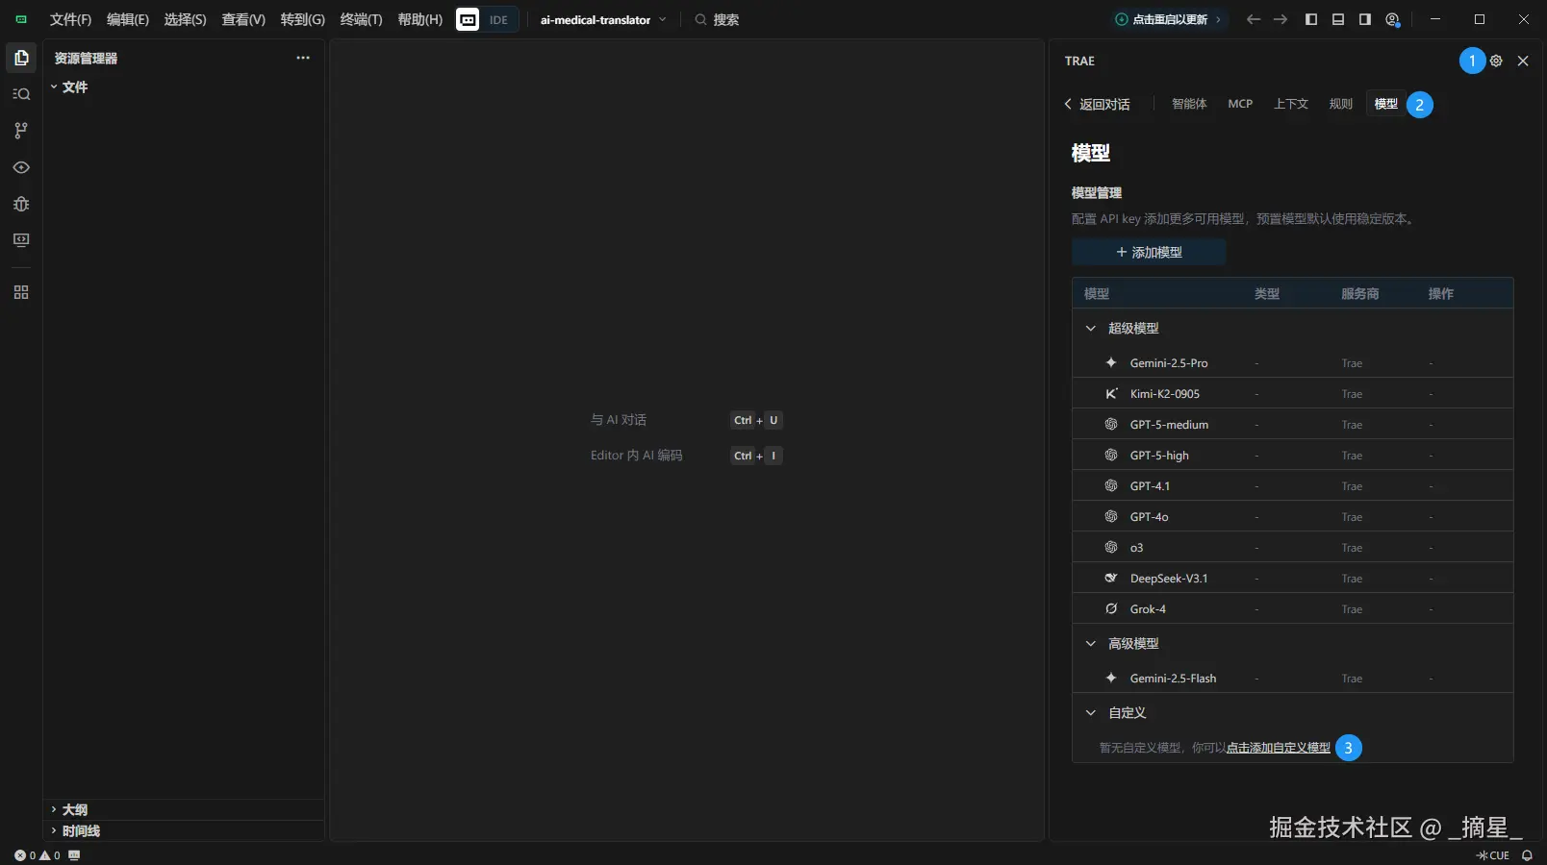Open the TRAE panel settings gear
The height and width of the screenshot is (865, 1547).
1496,61
